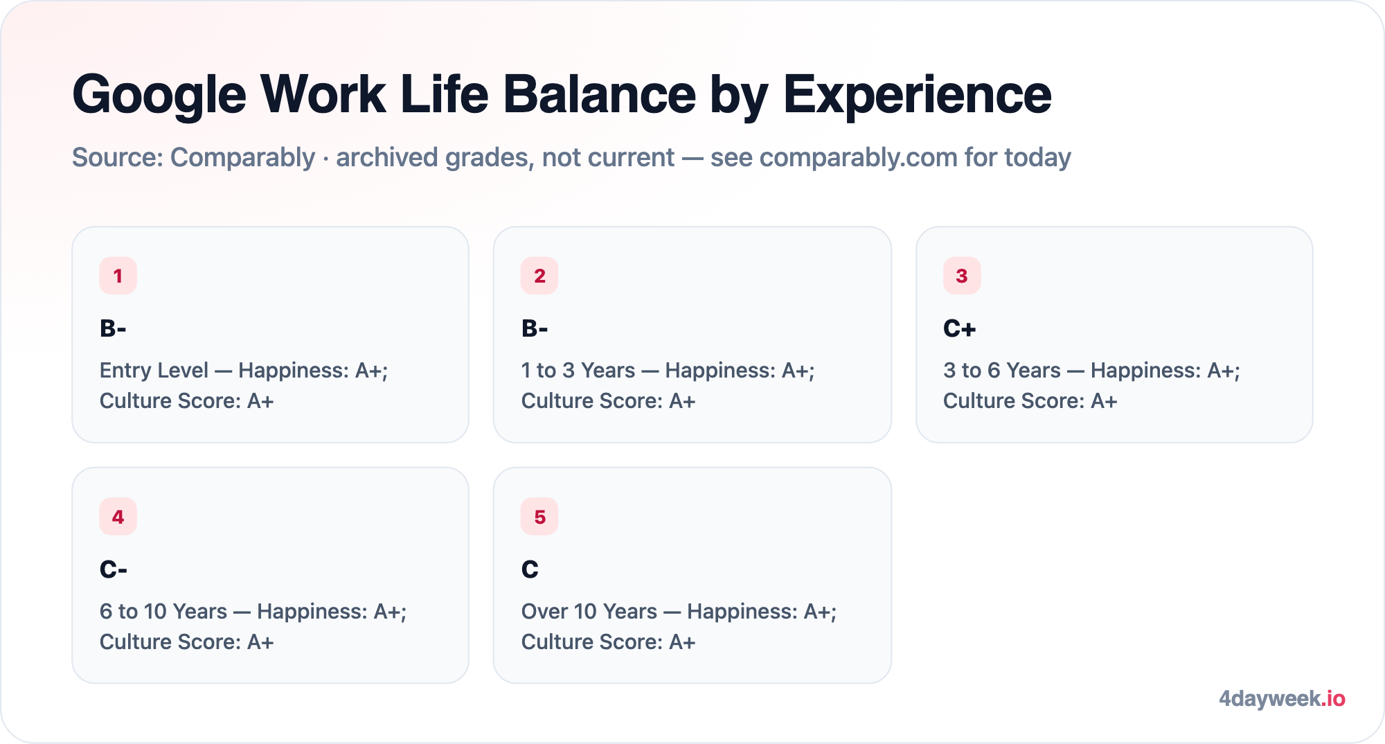Click the Over 10 Years description

(679, 626)
